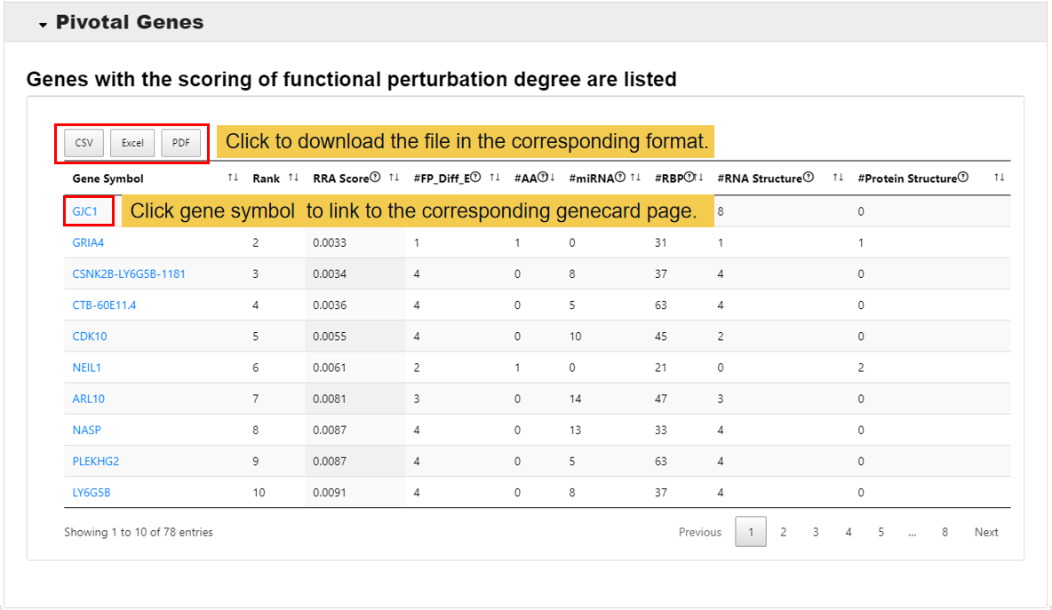
Task: Open the GRIA4 genecard link
Action: (x=88, y=243)
